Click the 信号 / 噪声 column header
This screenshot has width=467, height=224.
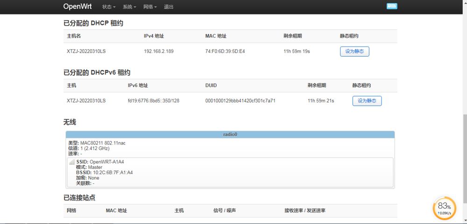(225, 210)
